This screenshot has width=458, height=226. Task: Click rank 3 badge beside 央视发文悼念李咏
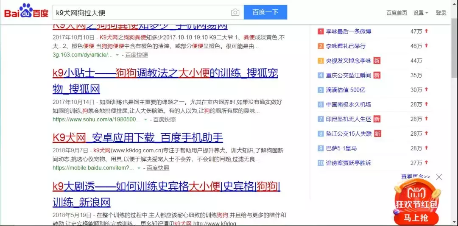click(321, 61)
